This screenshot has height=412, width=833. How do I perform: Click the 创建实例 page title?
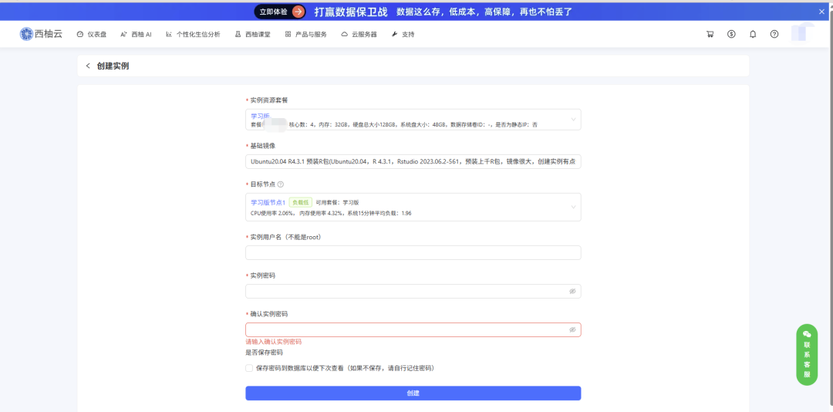pos(113,66)
